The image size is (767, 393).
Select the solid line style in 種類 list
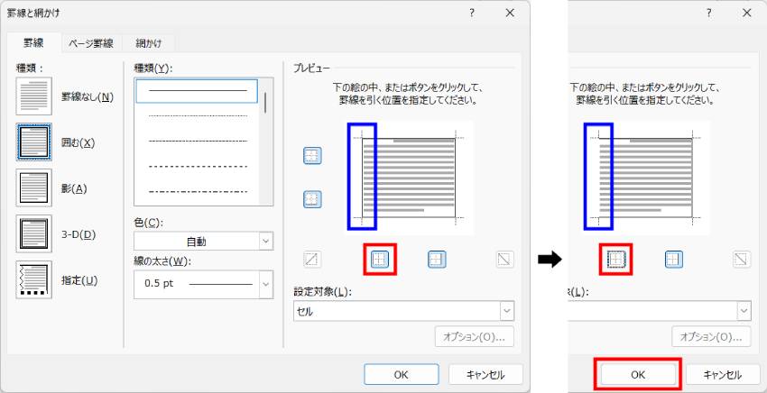point(196,91)
